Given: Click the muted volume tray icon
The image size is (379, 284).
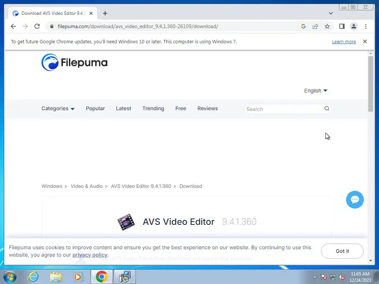Looking at the screenshot, I should pyautogui.click(x=342, y=277).
